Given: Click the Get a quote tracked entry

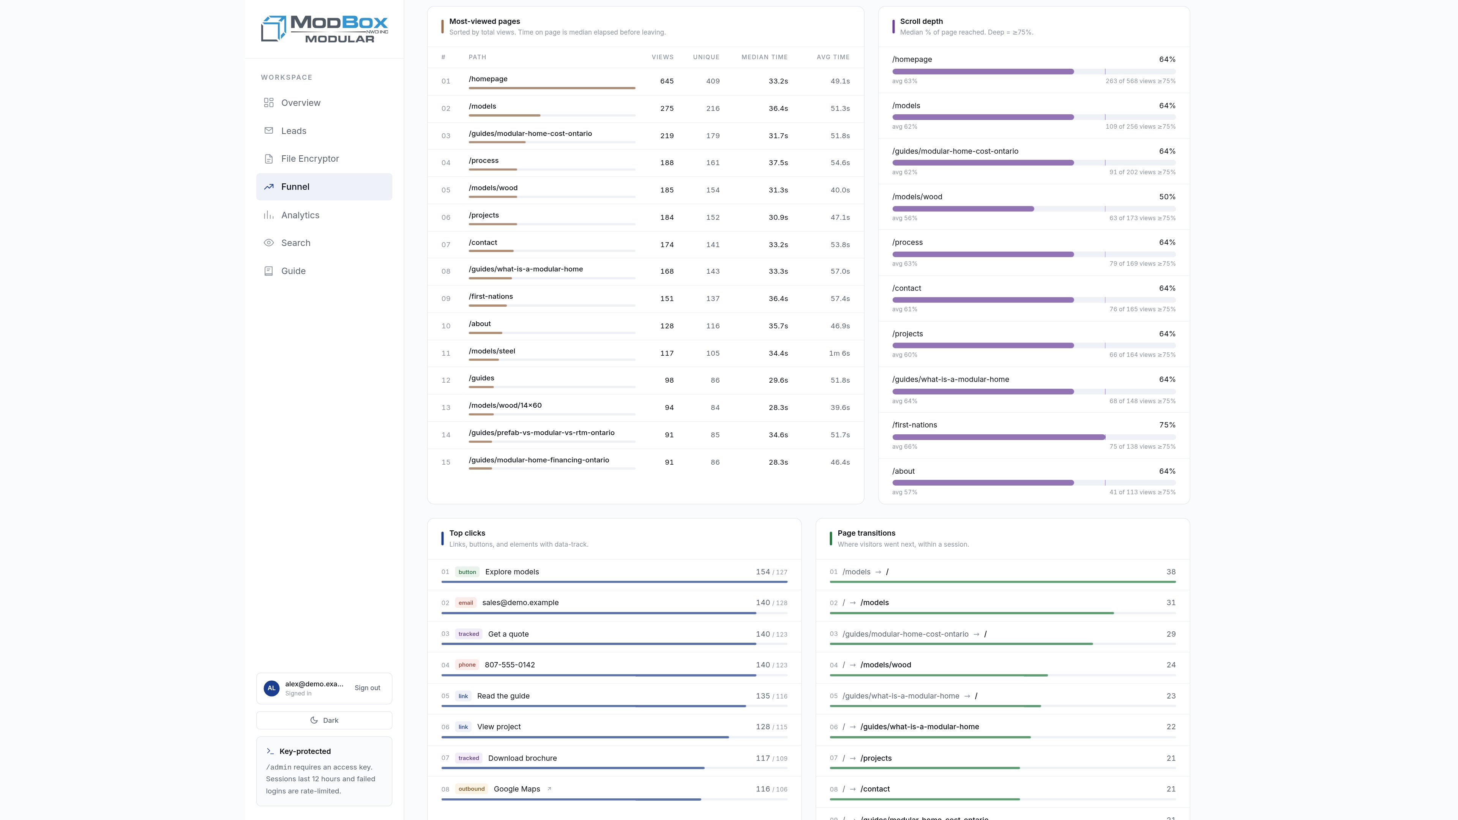Looking at the screenshot, I should 614,637.
